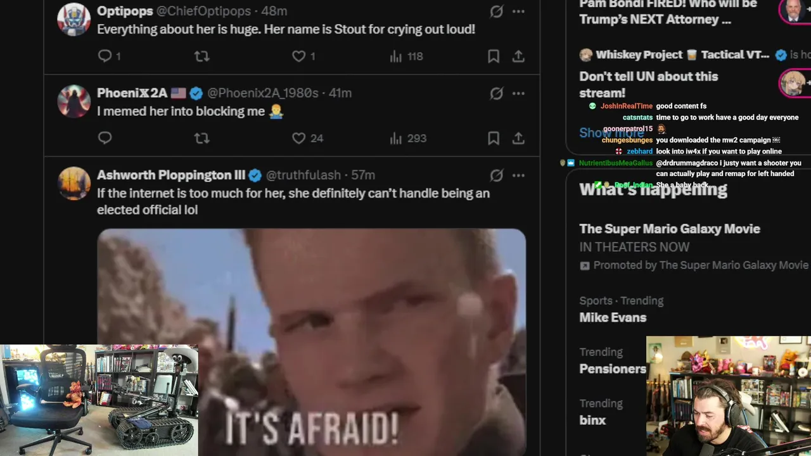811x456 pixels.
Task: Open the binx trending topic
Action: tap(592, 420)
